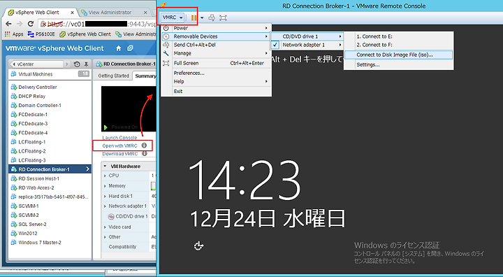The height and width of the screenshot is (277, 503).
Task: Select LCFloating-2 VM
Action: (50, 151)
